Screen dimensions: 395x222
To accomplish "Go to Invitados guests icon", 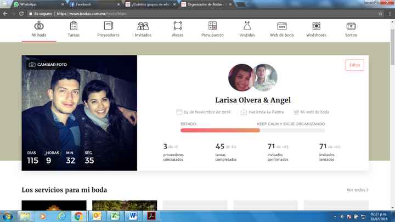I will (x=143, y=26).
